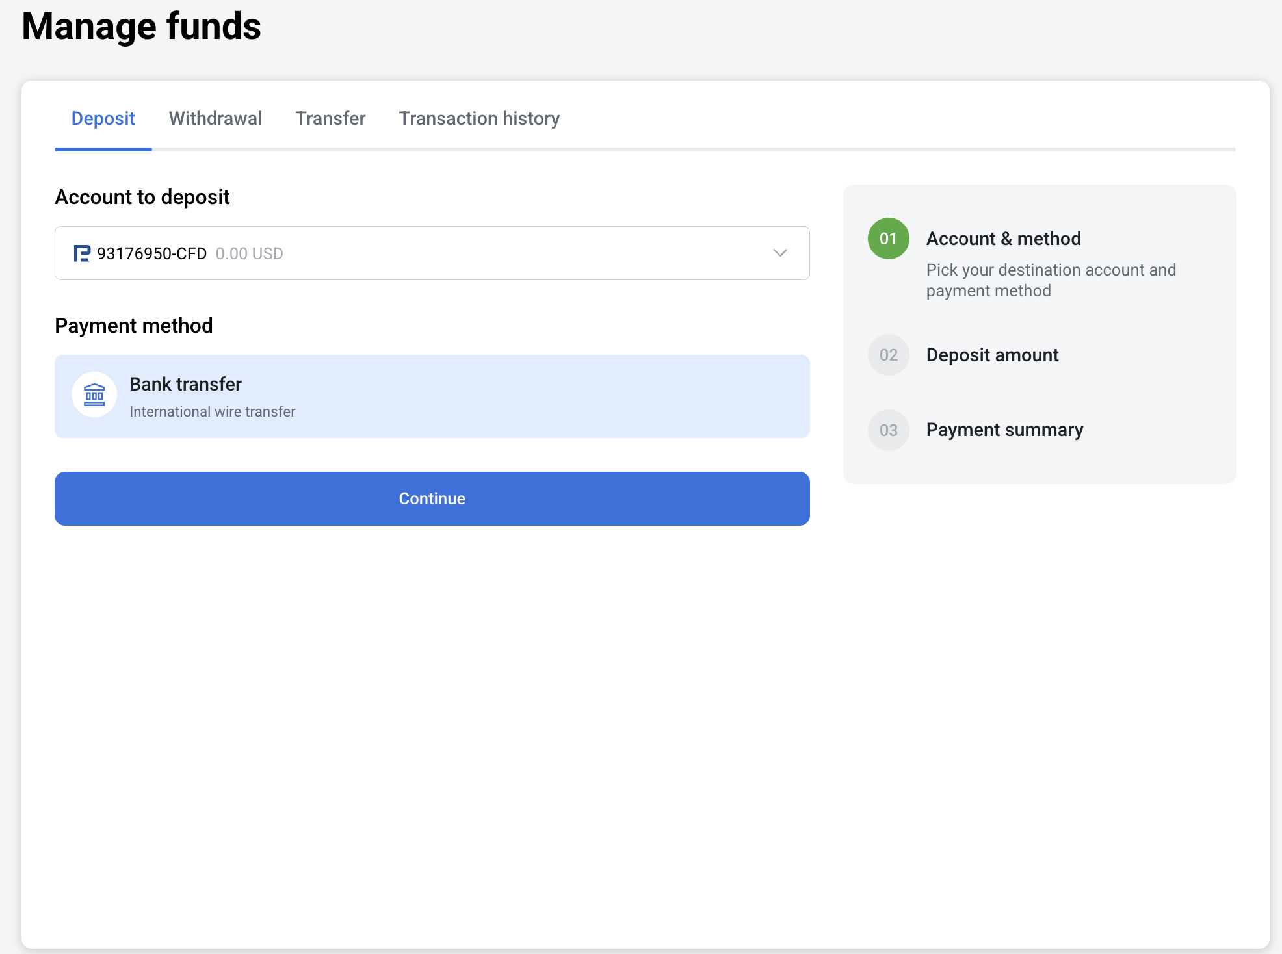Go to the Deposit amount step
The height and width of the screenshot is (954, 1282).
coord(992,355)
